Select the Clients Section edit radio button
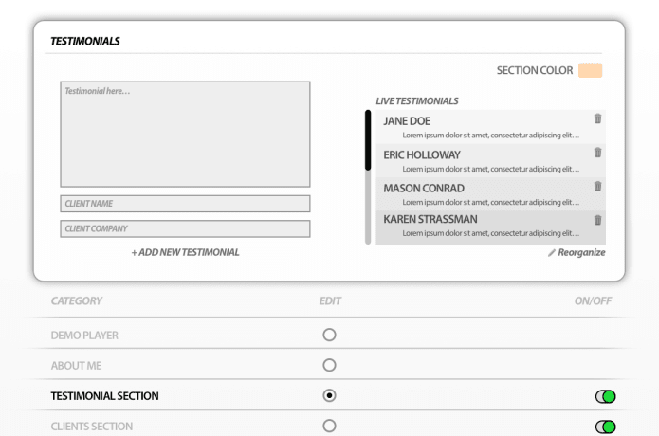Screen dimensions: 659x436 point(329,426)
